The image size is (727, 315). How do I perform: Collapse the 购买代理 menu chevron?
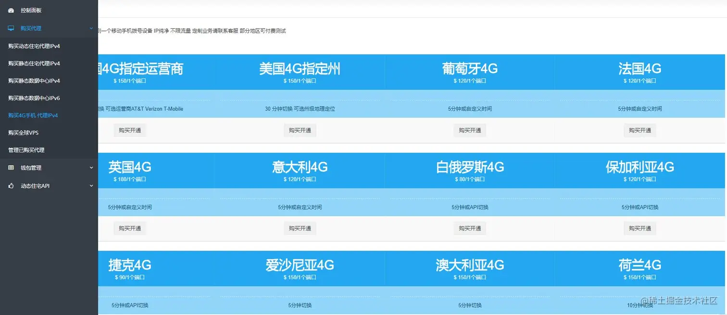pos(91,28)
